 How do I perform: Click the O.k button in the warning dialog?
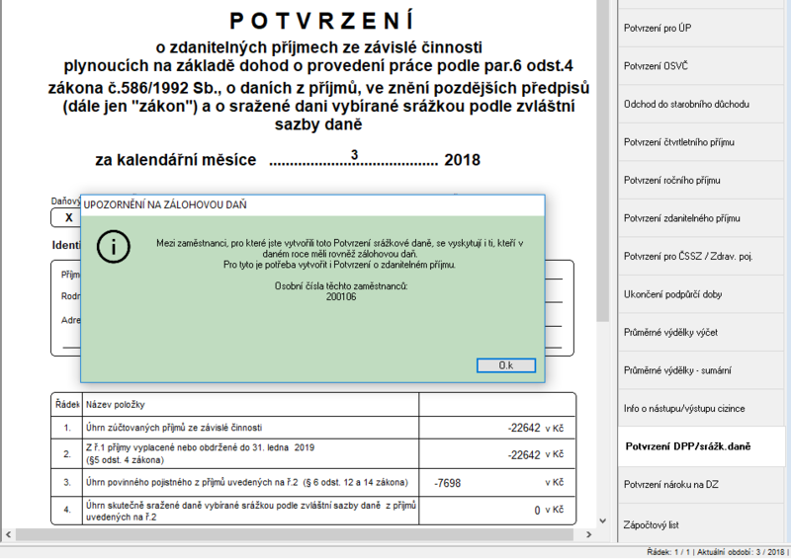pyautogui.click(x=506, y=365)
